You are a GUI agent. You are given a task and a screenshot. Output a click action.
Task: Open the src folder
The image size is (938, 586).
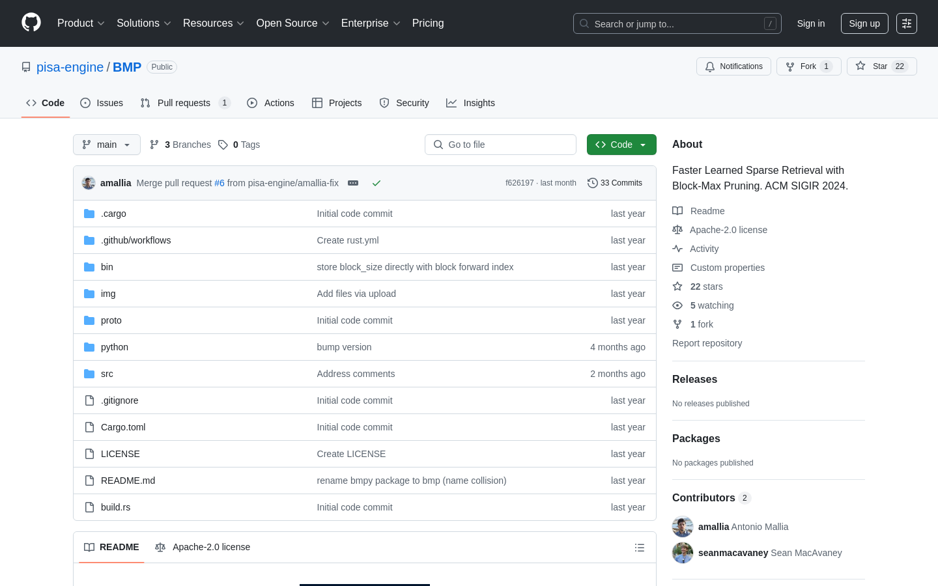[x=107, y=374]
